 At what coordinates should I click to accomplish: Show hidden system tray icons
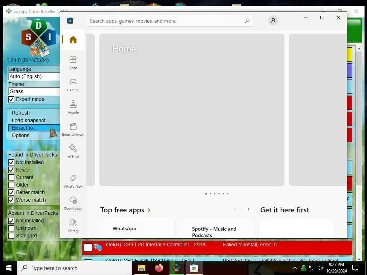[x=295, y=268]
